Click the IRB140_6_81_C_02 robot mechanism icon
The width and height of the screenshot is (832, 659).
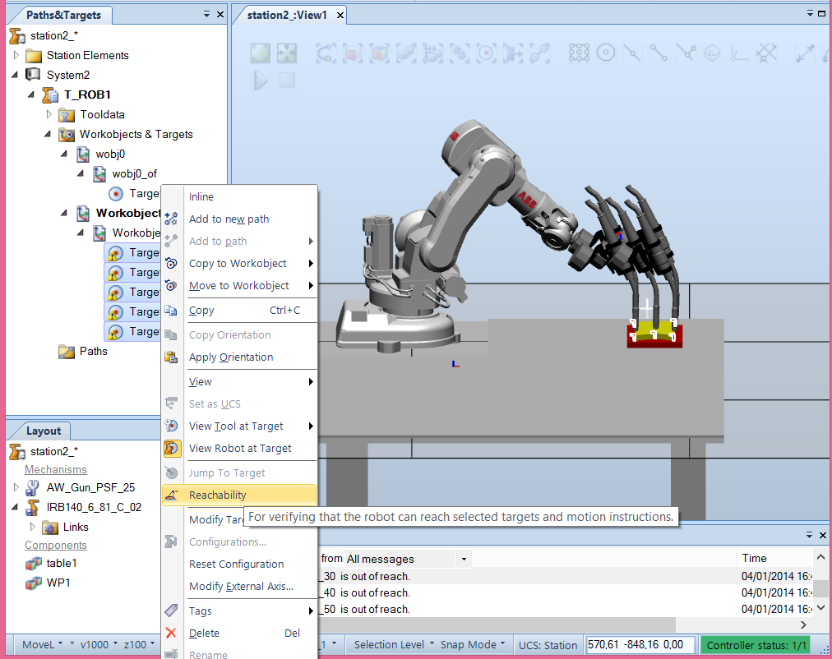tap(32, 507)
